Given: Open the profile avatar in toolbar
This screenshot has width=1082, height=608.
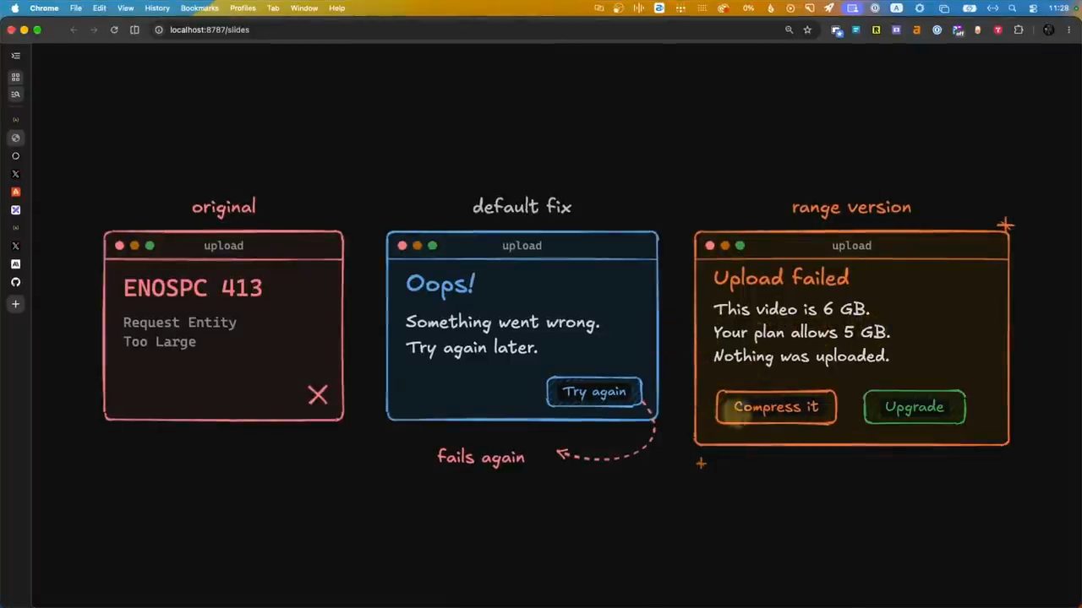Looking at the screenshot, I should pos(1049,30).
